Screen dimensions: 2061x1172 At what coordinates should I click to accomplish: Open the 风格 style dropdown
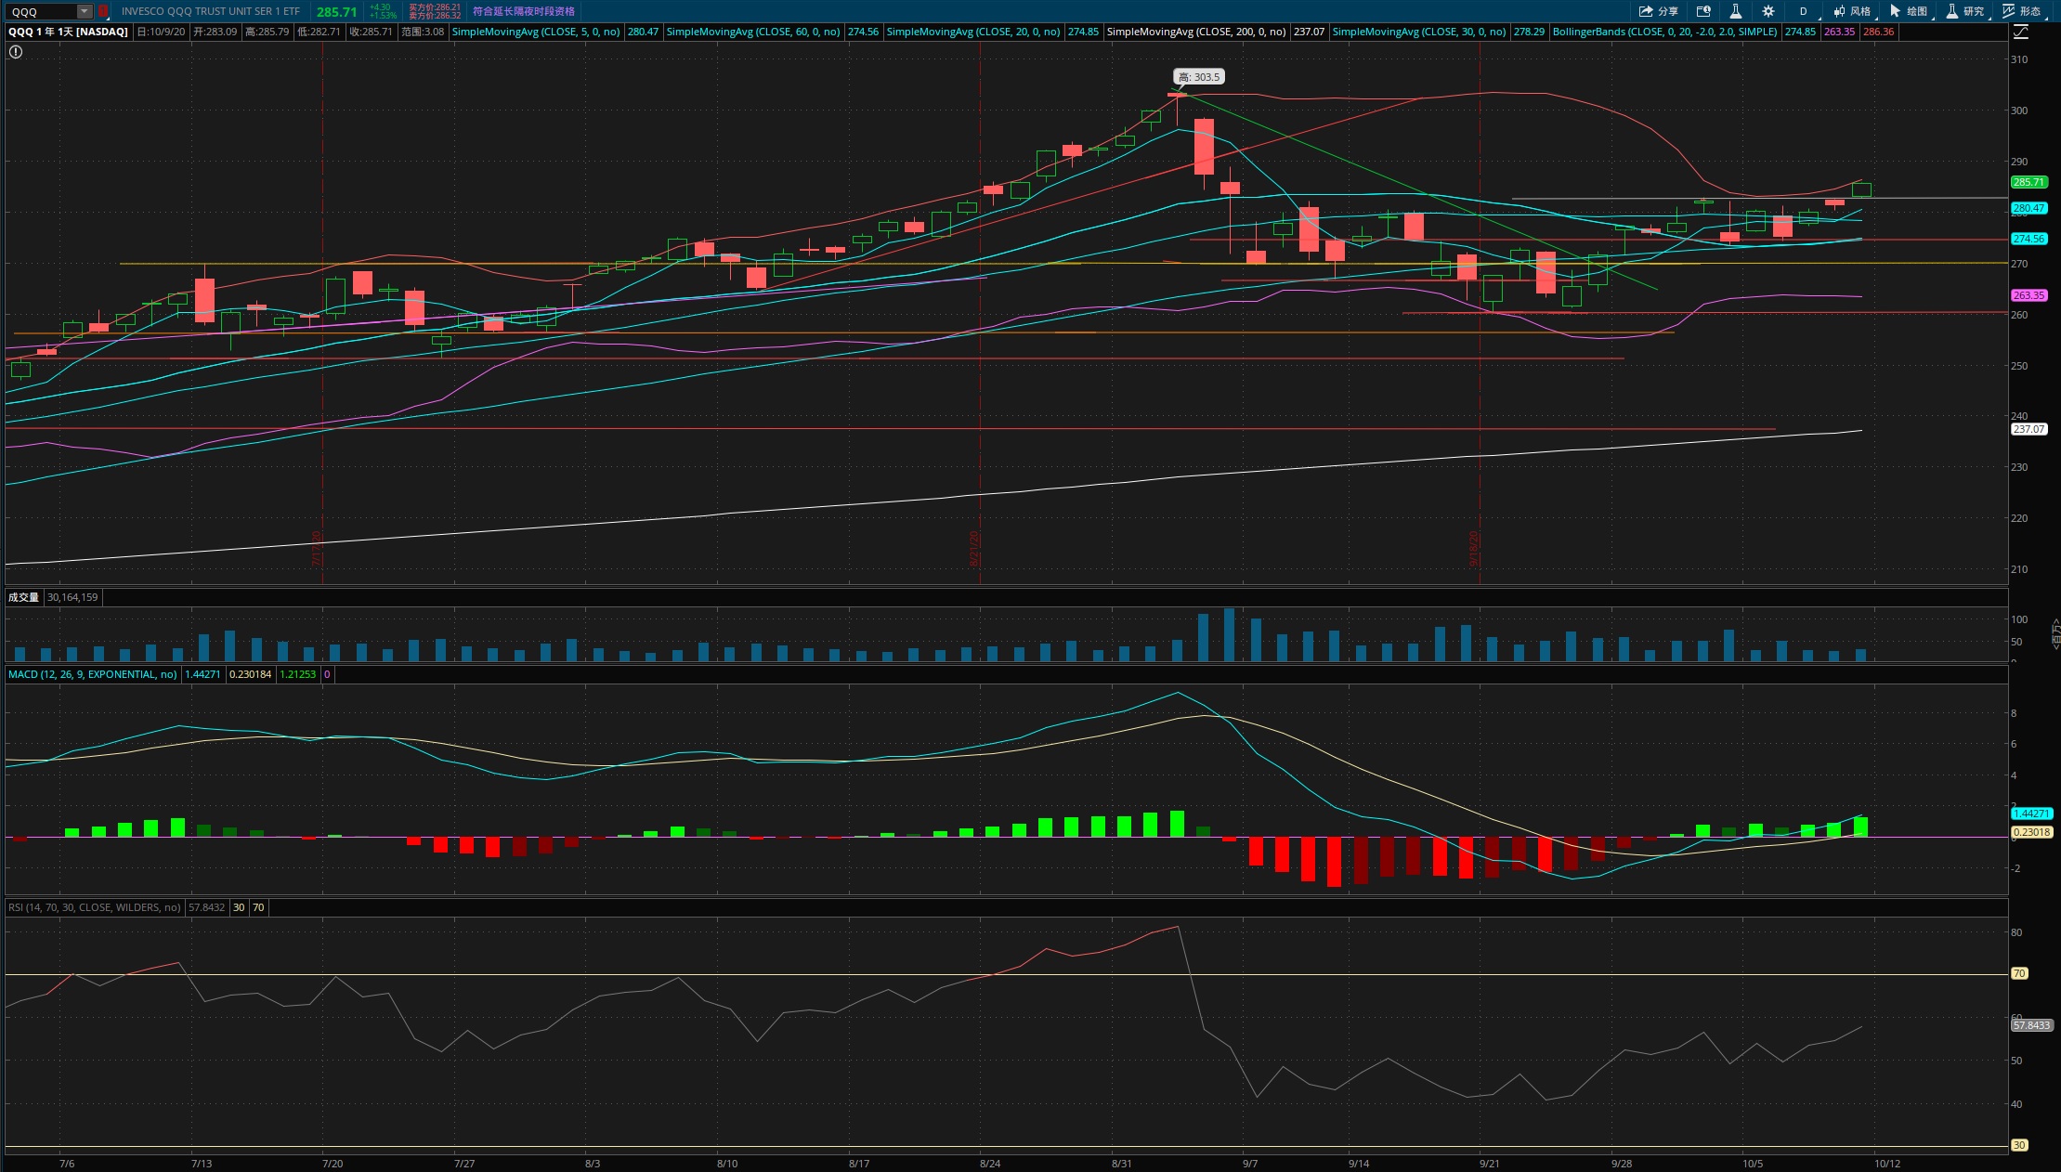1853,11
